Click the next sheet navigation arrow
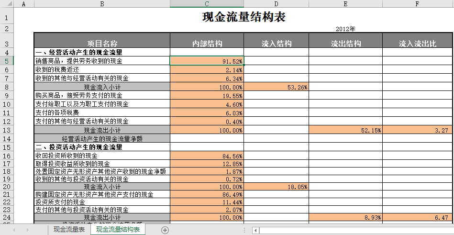 click(27, 230)
